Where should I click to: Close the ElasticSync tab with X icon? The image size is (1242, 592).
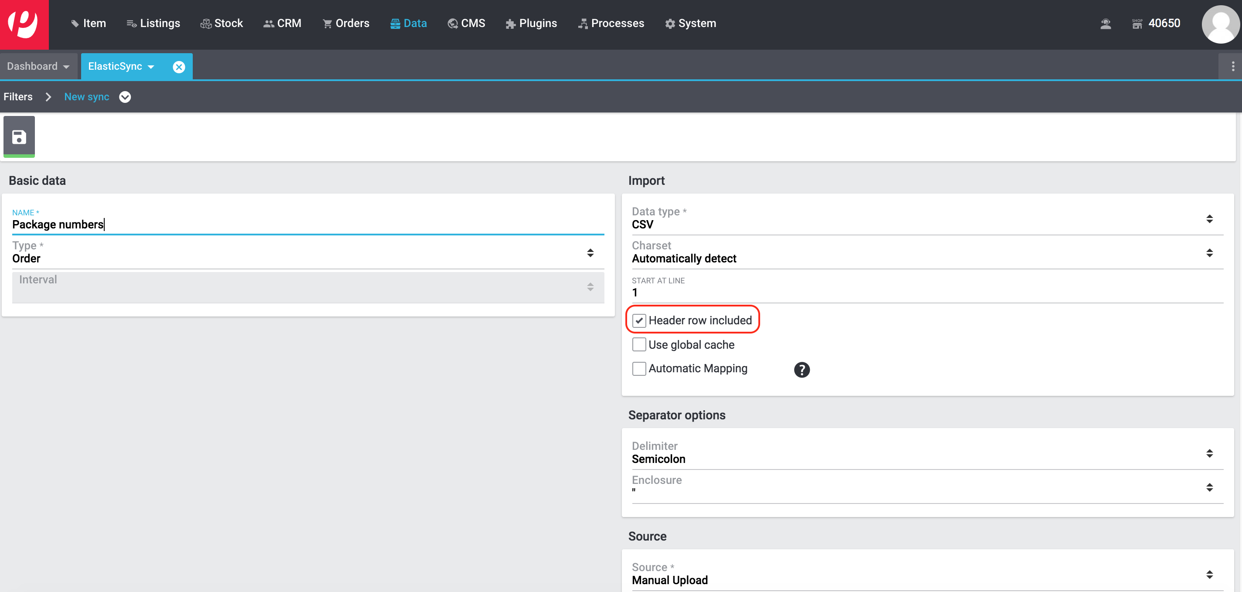point(179,67)
